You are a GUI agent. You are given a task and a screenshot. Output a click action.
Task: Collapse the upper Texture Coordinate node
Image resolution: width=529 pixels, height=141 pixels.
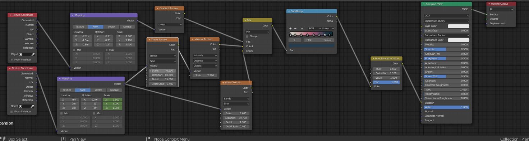click(x=10, y=15)
